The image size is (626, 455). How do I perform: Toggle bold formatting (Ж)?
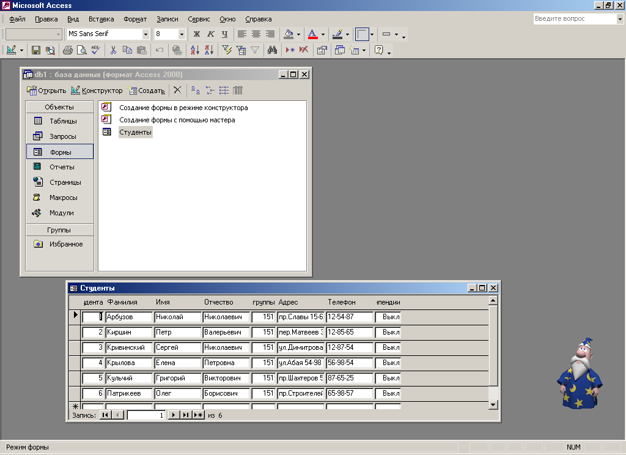coord(196,34)
